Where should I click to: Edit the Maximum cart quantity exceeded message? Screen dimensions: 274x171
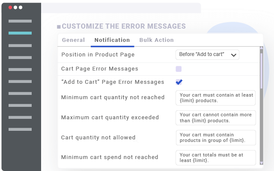click(x=215, y=118)
